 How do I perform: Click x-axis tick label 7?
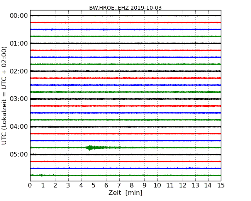click(119, 185)
